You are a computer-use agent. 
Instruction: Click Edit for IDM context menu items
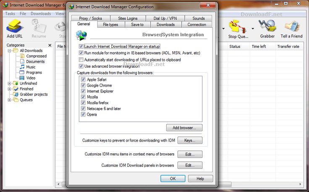point(190,154)
